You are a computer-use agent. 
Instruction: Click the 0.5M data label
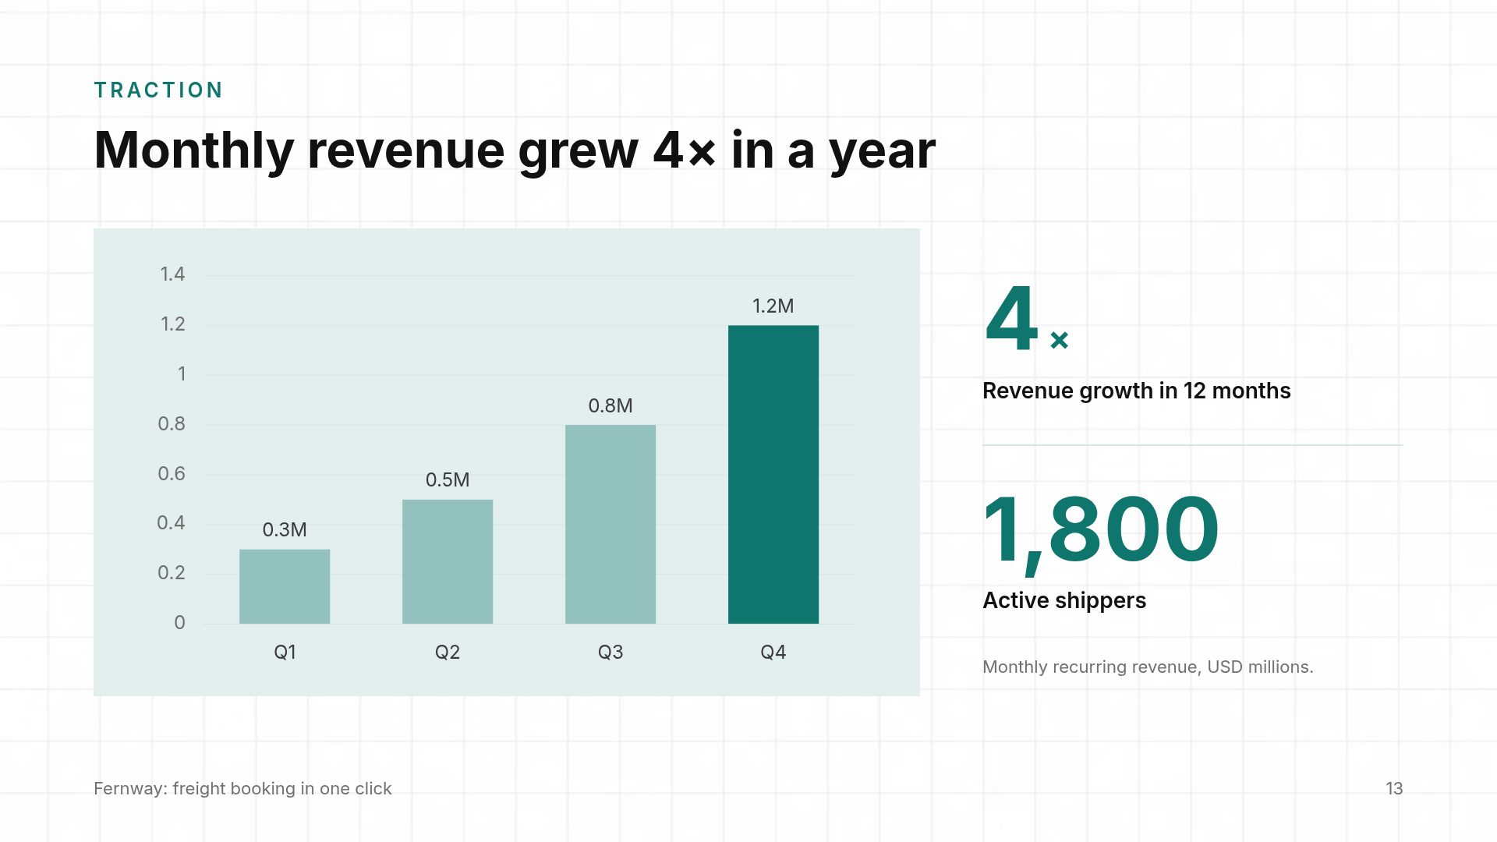[x=448, y=479]
